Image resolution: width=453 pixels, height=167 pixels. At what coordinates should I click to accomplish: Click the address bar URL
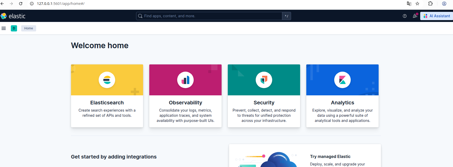point(61,4)
